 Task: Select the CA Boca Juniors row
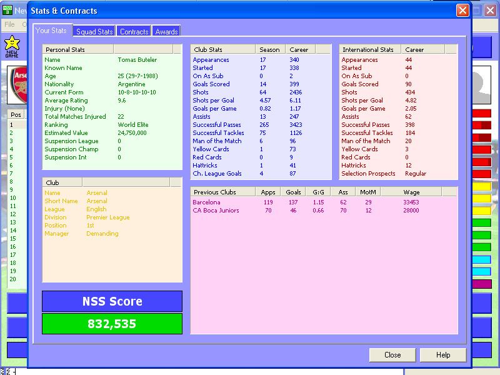click(216, 211)
